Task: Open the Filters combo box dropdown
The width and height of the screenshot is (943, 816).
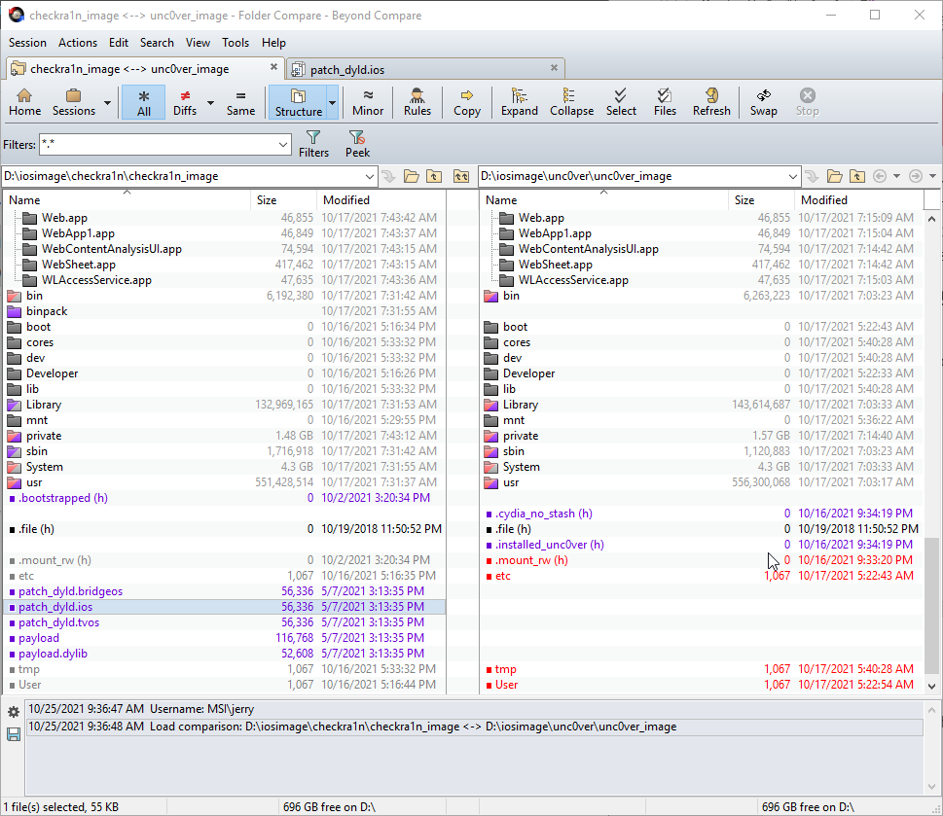Action: coord(282,145)
